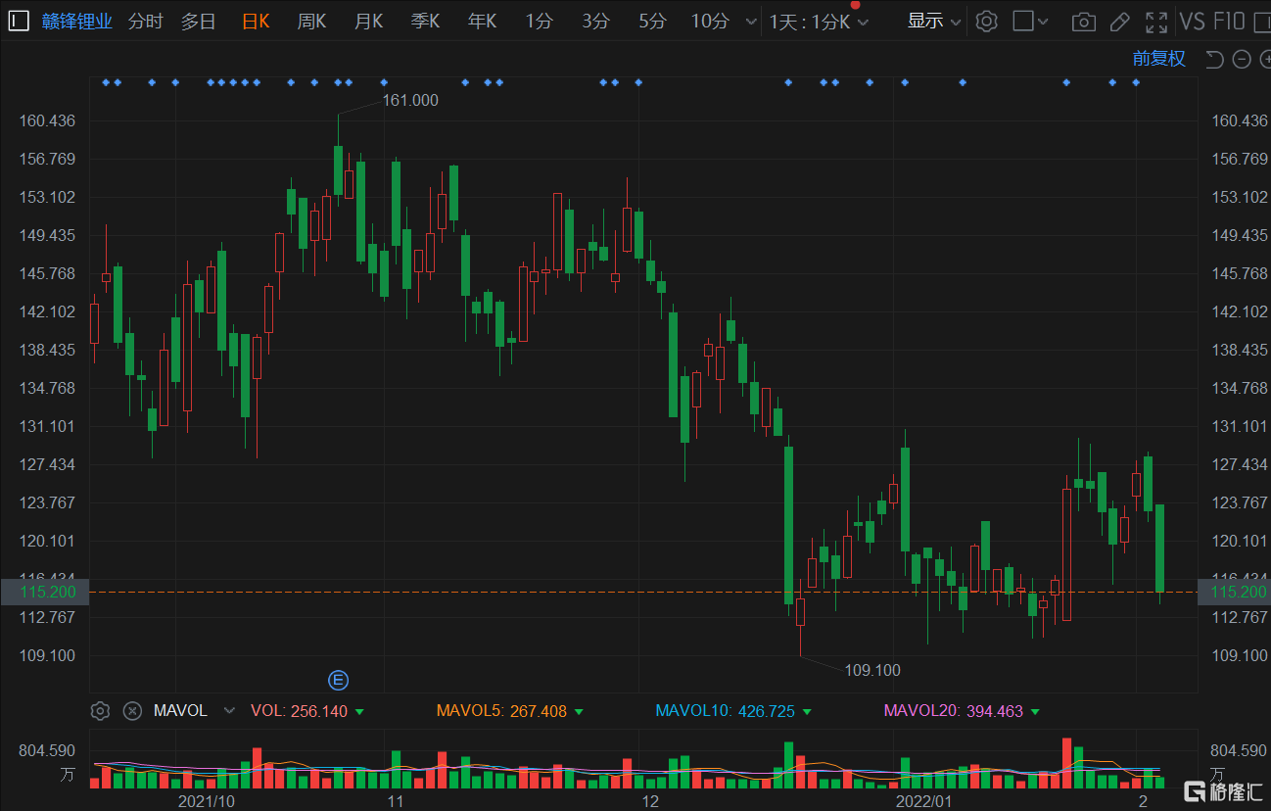Viewport: 1271px width, 811px height.
Task: Remove MAVOL indicator with X icon
Action: (131, 711)
